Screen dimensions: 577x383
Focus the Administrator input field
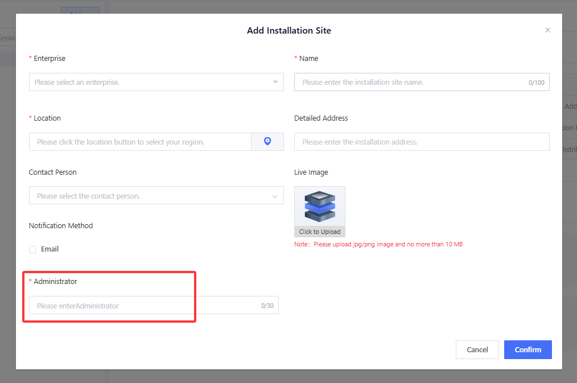[x=142, y=306]
